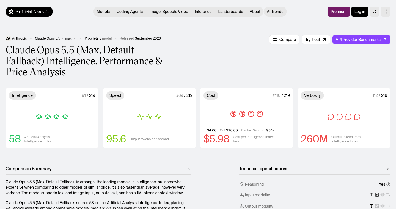The image size is (396, 209).
Task: Open the Inference menu
Action: click(x=203, y=12)
